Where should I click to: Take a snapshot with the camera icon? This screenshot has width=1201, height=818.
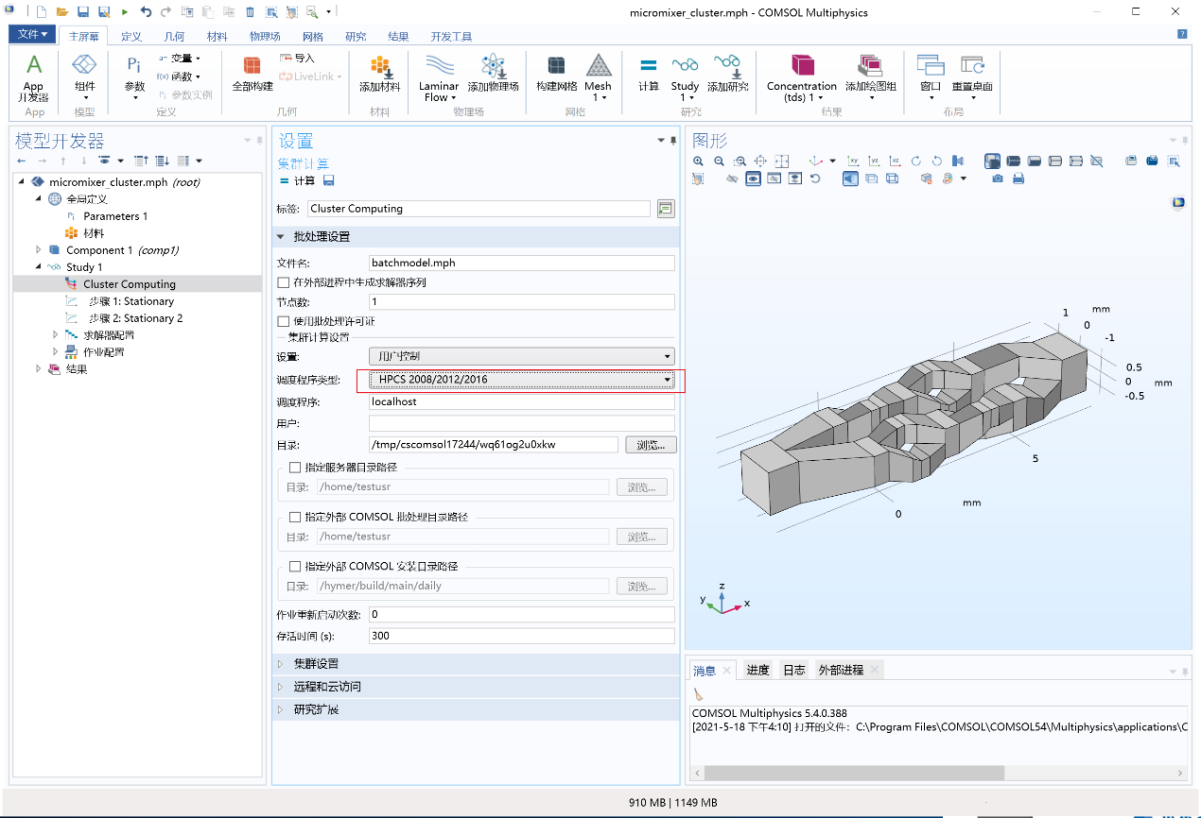point(998,178)
